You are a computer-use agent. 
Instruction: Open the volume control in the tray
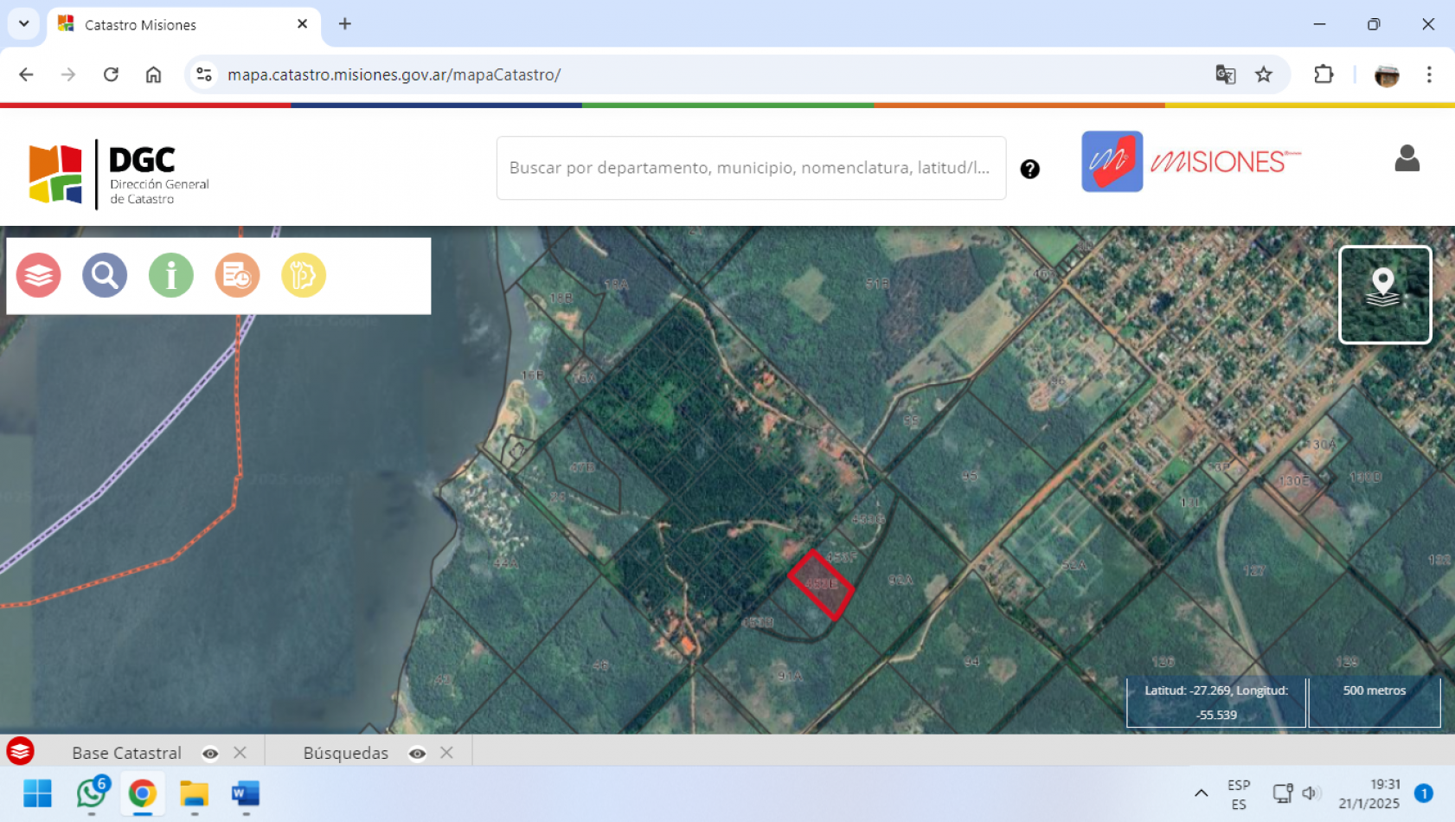click(x=1311, y=793)
